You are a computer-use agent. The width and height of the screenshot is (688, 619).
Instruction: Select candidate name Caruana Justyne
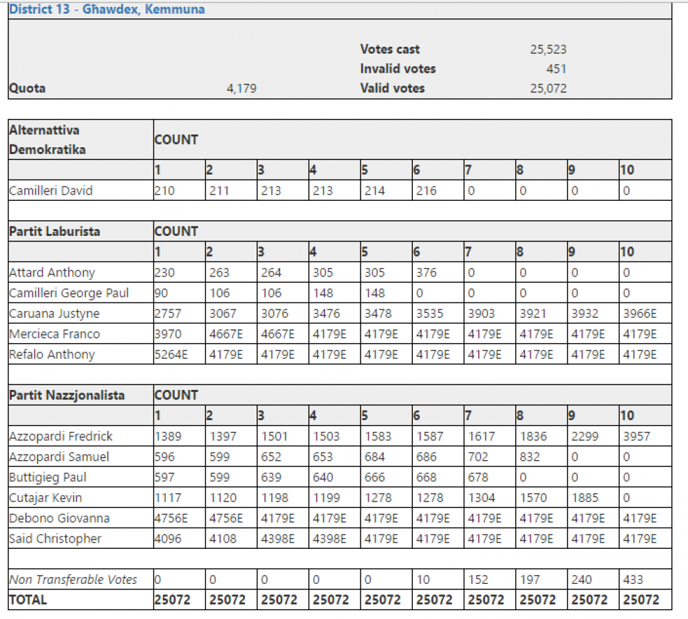point(54,314)
